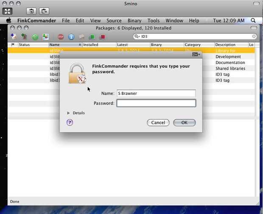The height and width of the screenshot is (214, 263).
Task: Open search magnifier options in filter field
Action: point(137,36)
